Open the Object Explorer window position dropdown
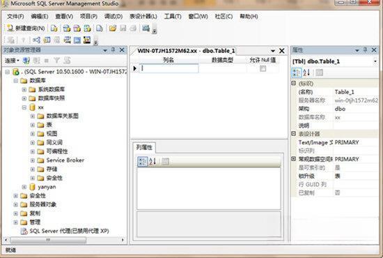This screenshot has width=383, height=258. (105, 51)
